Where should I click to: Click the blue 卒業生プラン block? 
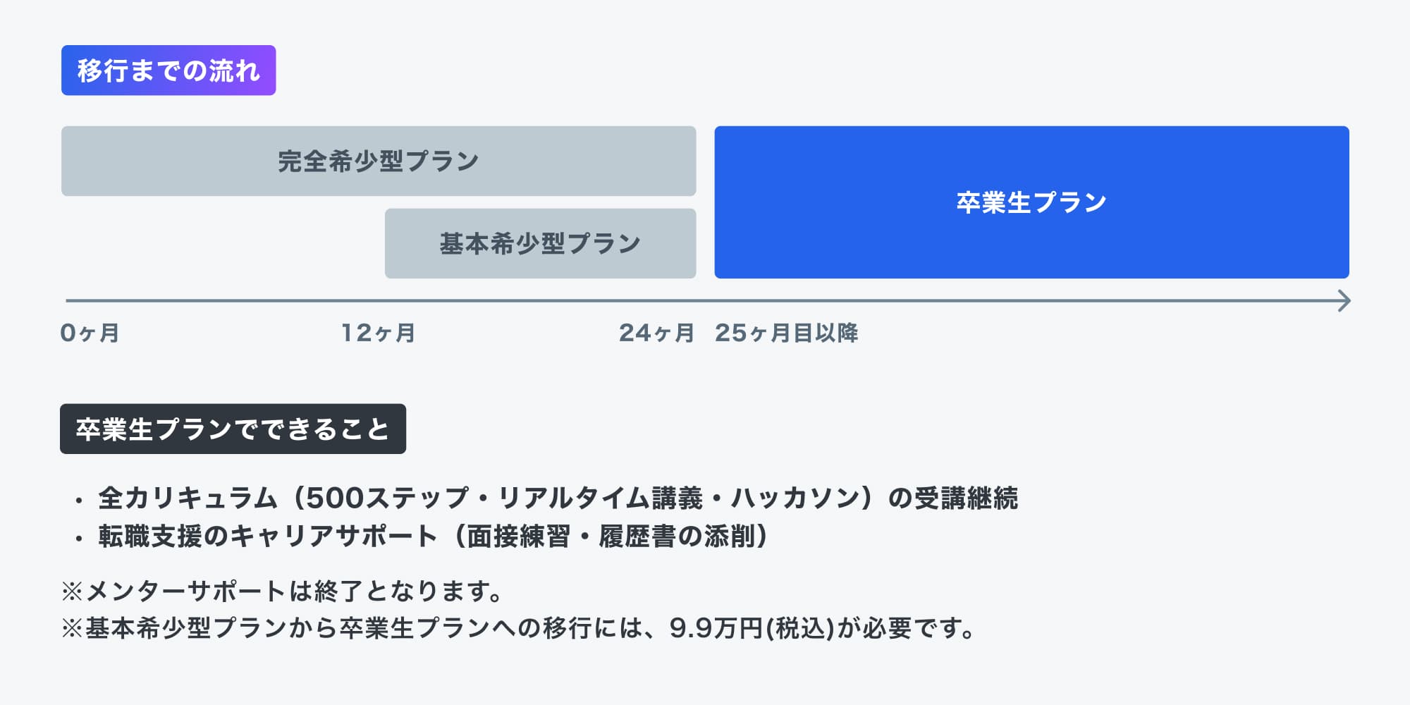pos(1031,202)
